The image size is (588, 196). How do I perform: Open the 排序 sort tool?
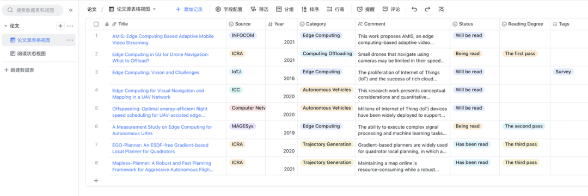(310, 9)
